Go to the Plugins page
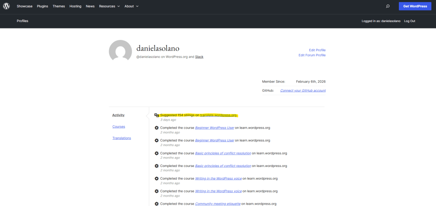 click(43, 6)
